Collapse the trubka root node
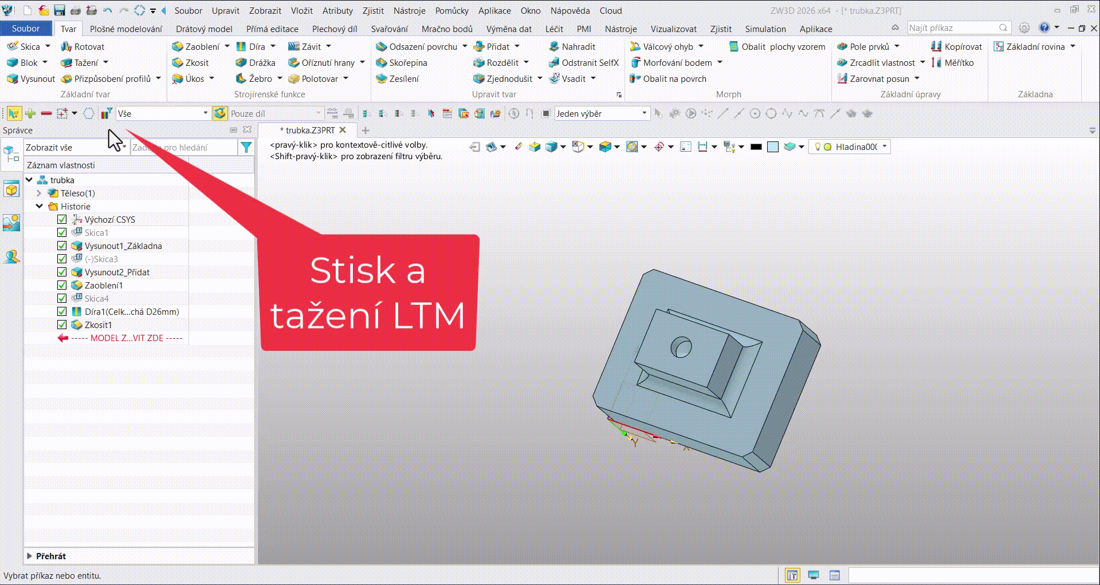The height and width of the screenshot is (585, 1100). (x=29, y=180)
